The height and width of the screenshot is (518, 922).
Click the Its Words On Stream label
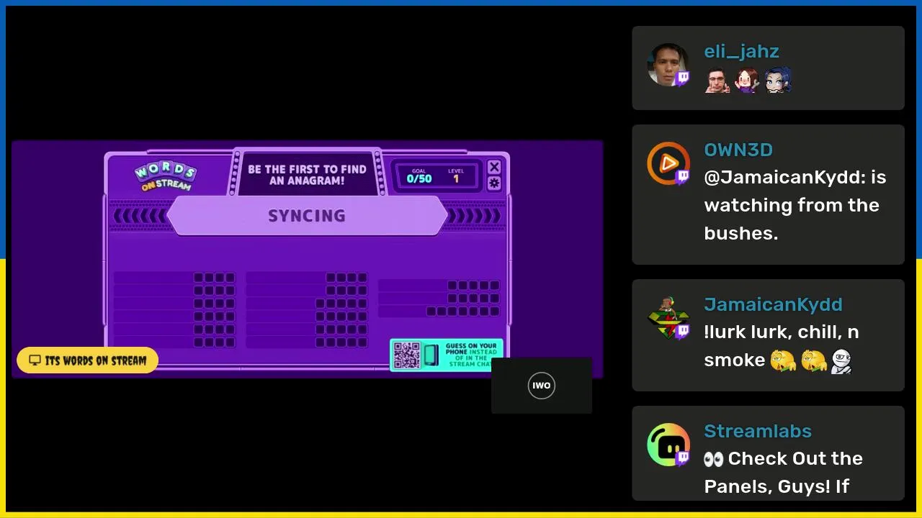click(x=87, y=360)
